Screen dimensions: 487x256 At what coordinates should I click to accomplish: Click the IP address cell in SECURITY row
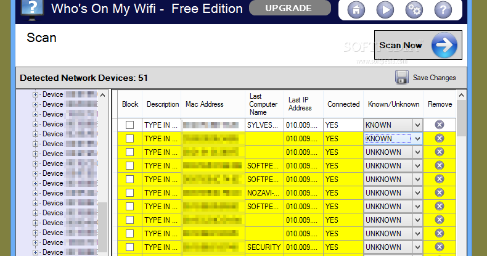coord(303,247)
